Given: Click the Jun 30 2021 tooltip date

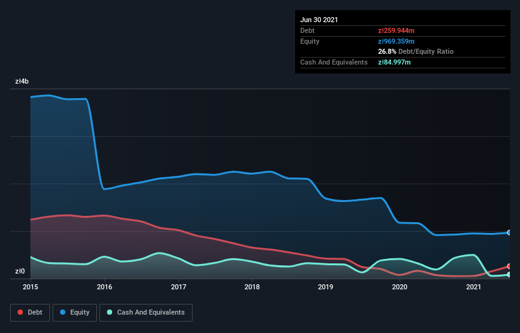Looking at the screenshot, I should [319, 20].
